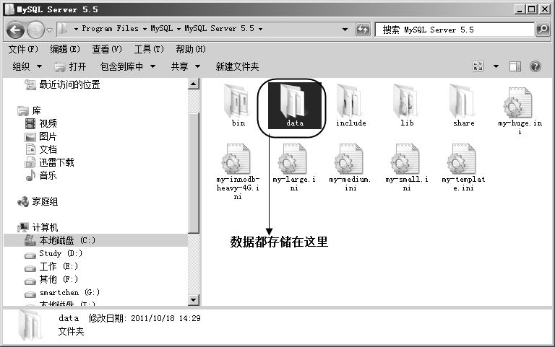This screenshot has height=347, width=555.
Task: Open the 组织 dropdown
Action: coord(27,66)
